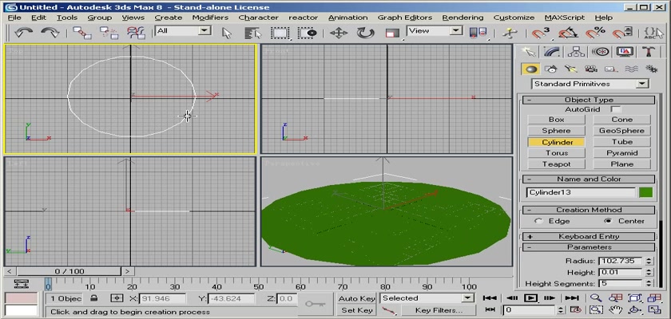This screenshot has height=319, width=671.
Task: Toggle Window/Crossing selection mode
Action: pyautogui.click(x=308, y=33)
